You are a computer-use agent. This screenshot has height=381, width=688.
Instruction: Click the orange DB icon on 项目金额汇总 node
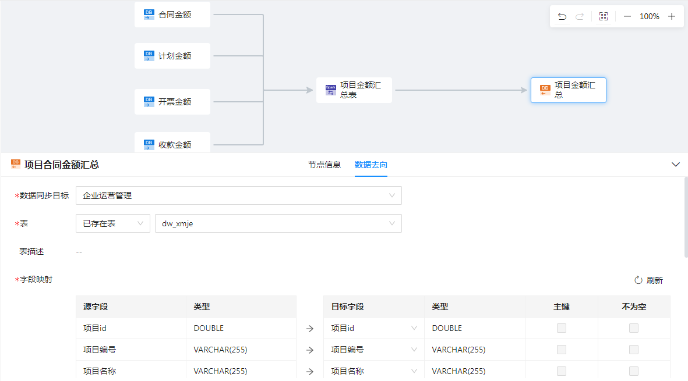(x=545, y=90)
